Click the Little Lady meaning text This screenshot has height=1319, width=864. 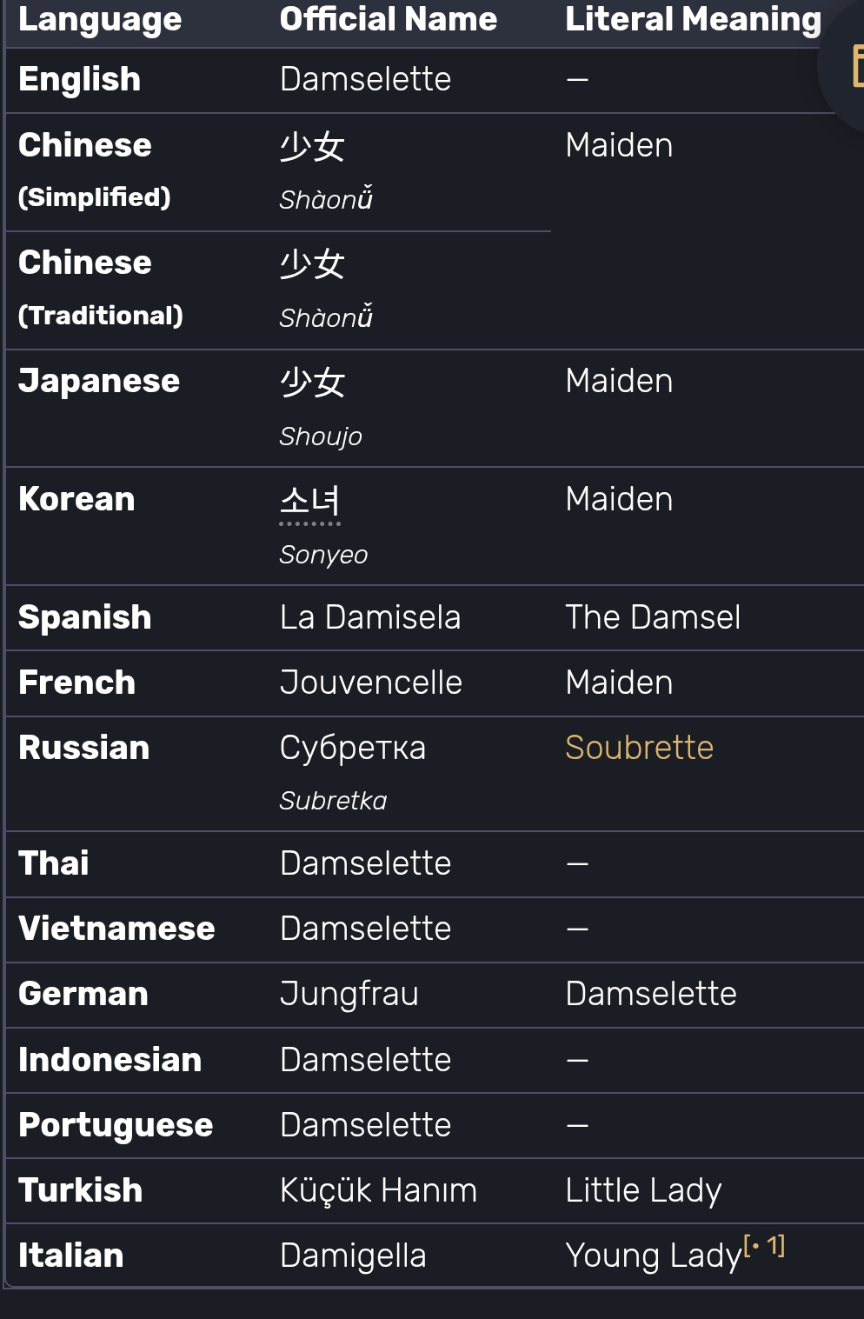(643, 1190)
